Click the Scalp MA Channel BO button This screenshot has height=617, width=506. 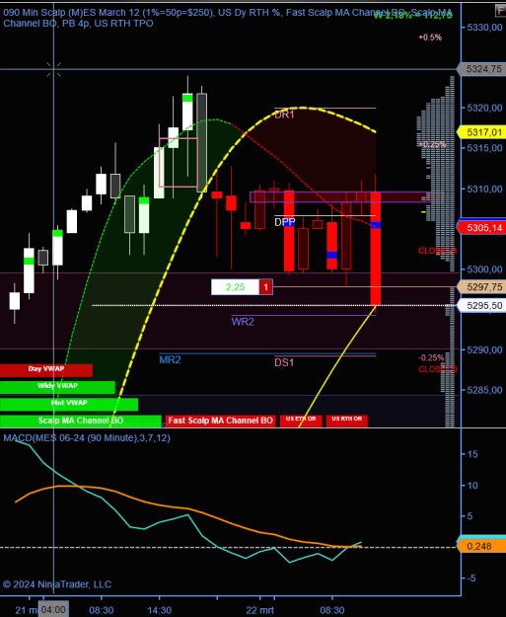81,421
